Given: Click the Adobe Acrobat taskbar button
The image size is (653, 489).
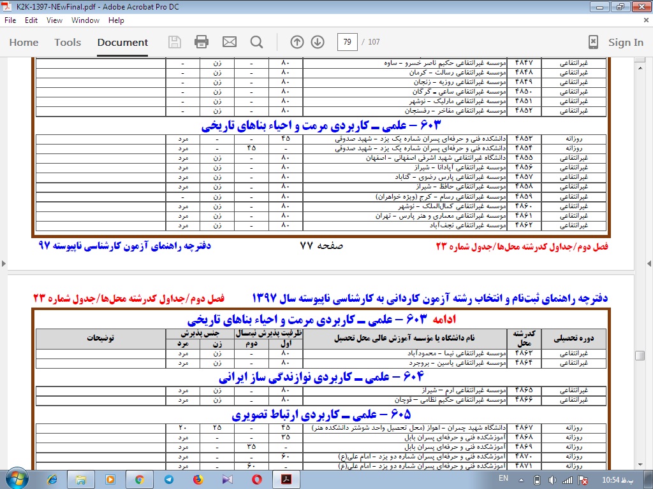Looking at the screenshot, I should pyautogui.click(x=286, y=480).
